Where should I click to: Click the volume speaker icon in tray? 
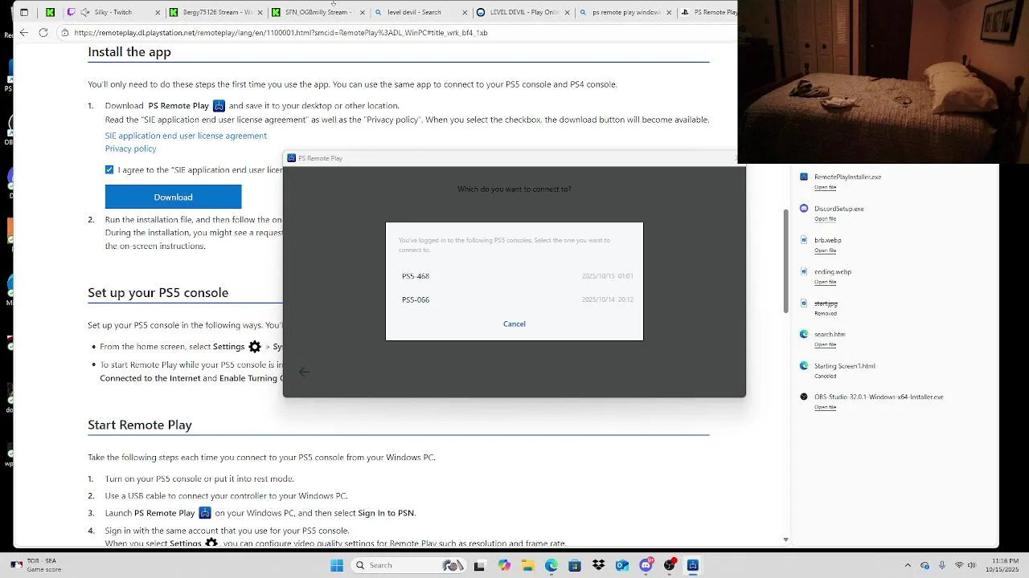click(974, 565)
